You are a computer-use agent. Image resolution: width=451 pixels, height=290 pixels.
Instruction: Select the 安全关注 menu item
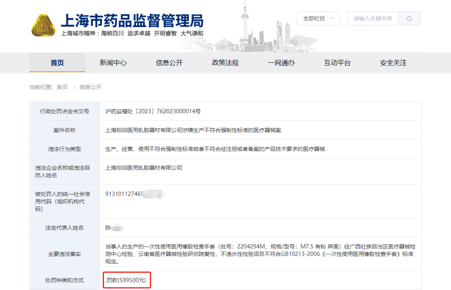pyautogui.click(x=392, y=63)
